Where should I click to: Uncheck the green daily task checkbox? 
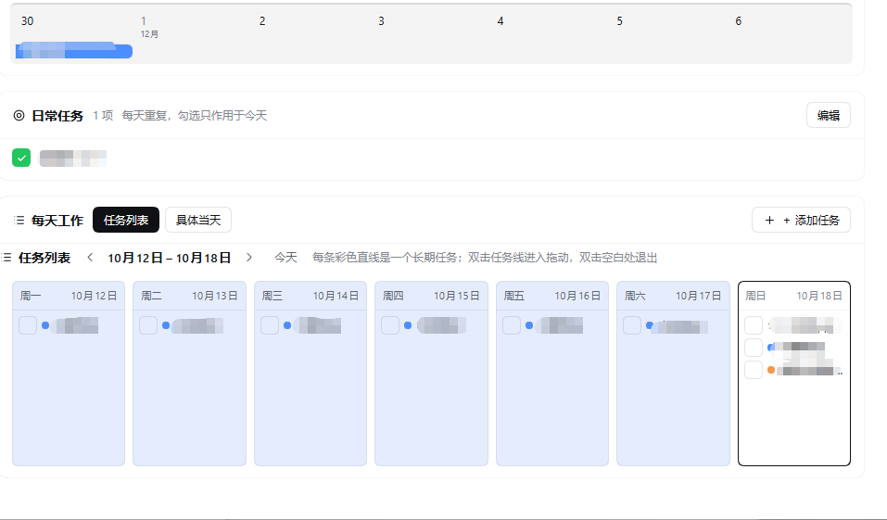(x=21, y=158)
